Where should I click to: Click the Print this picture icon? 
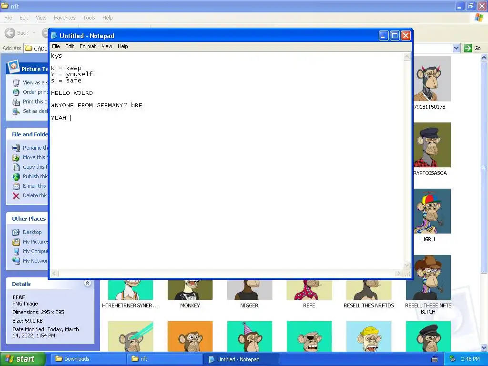(x=16, y=102)
